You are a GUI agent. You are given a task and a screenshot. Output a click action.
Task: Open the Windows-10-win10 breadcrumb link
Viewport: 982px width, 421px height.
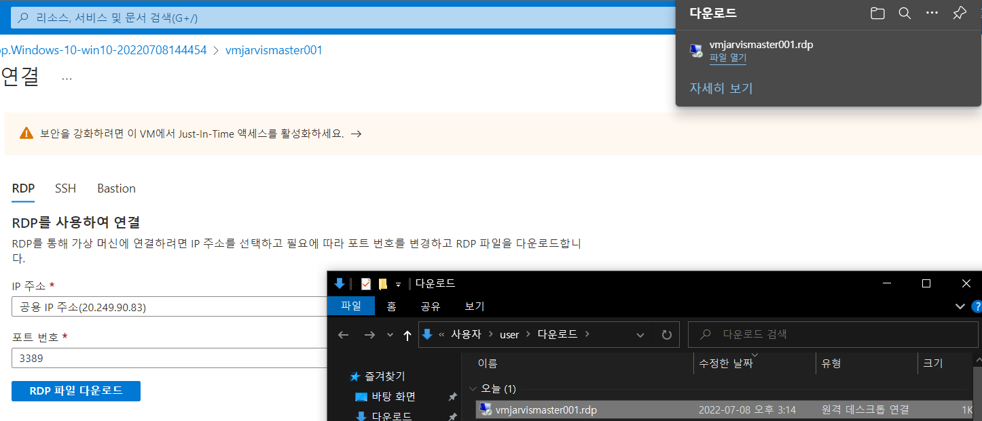(103, 50)
